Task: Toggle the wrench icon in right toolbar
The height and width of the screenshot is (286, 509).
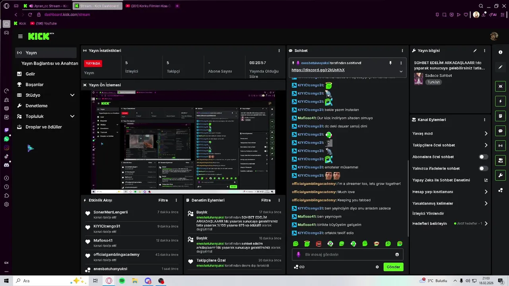Action: coord(500,175)
